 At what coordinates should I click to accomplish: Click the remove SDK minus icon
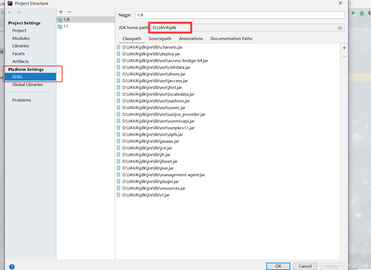[x=70, y=12]
